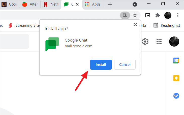The image size is (184, 115).
Task: Click the mail.google.com text
Action: 78,46
